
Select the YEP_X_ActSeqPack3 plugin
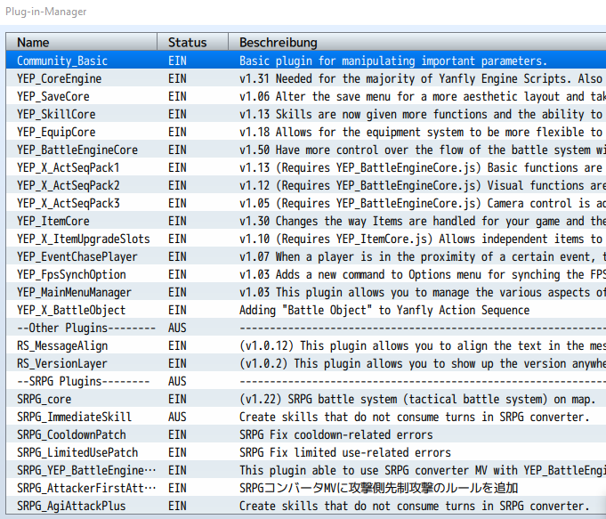tap(306, 203)
